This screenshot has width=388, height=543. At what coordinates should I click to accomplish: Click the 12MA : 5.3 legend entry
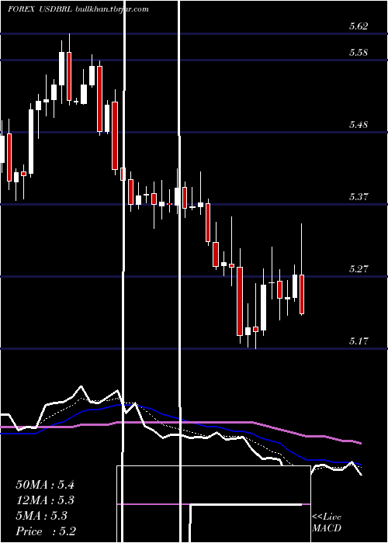click(x=45, y=500)
